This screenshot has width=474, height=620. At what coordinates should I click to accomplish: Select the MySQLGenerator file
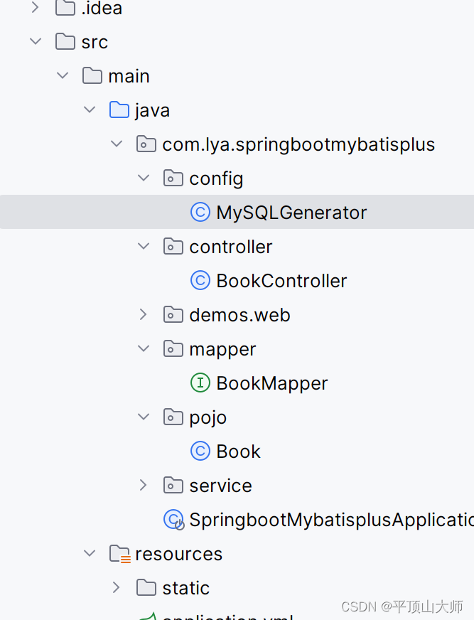(x=291, y=212)
